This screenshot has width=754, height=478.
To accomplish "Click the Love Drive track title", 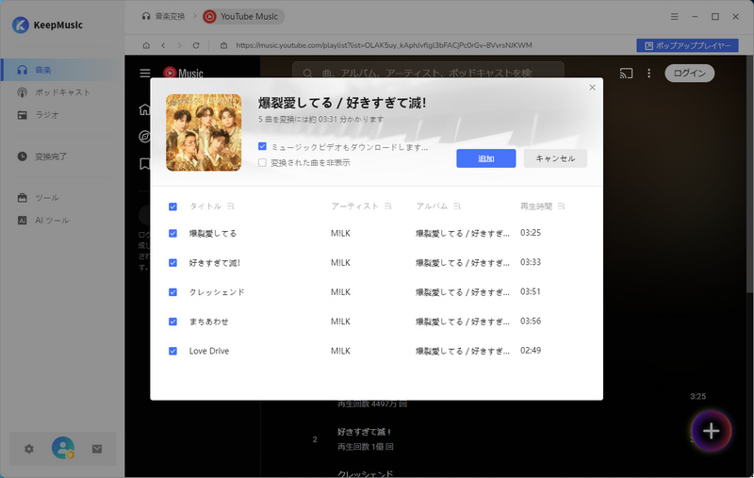I will coord(209,351).
